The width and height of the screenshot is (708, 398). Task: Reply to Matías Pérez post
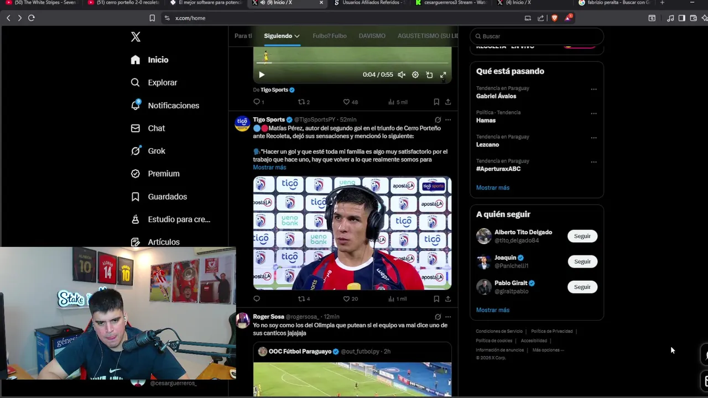(257, 298)
